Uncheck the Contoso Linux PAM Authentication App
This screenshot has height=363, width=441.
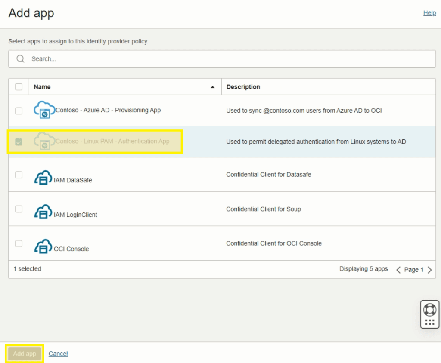tap(19, 142)
